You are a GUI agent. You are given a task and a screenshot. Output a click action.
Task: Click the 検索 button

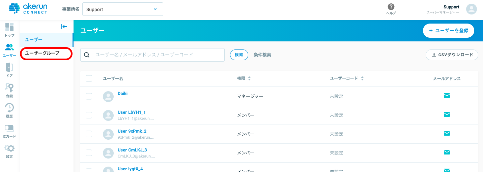(x=239, y=55)
